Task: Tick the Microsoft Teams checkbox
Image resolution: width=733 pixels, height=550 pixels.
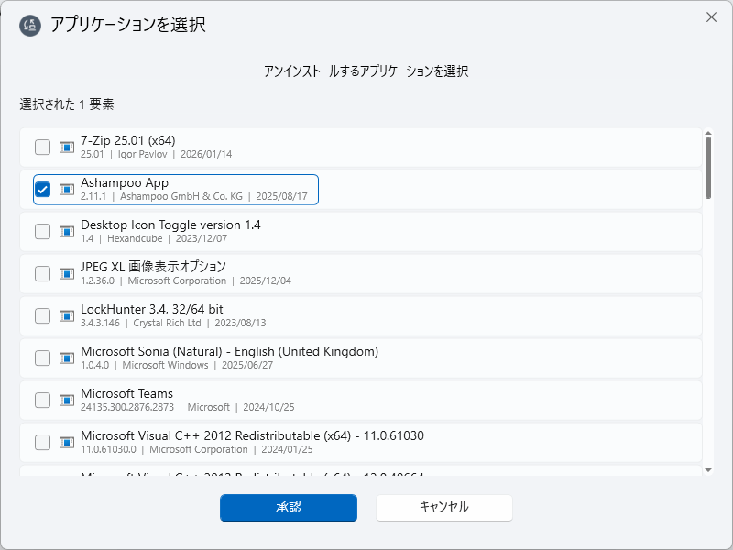Action: pos(42,401)
